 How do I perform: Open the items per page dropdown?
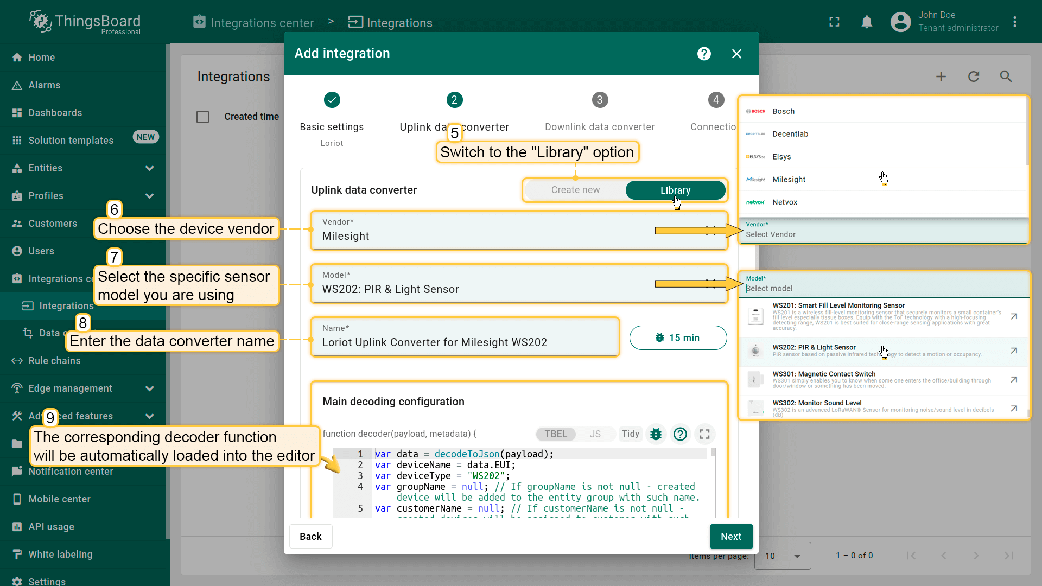[783, 556]
